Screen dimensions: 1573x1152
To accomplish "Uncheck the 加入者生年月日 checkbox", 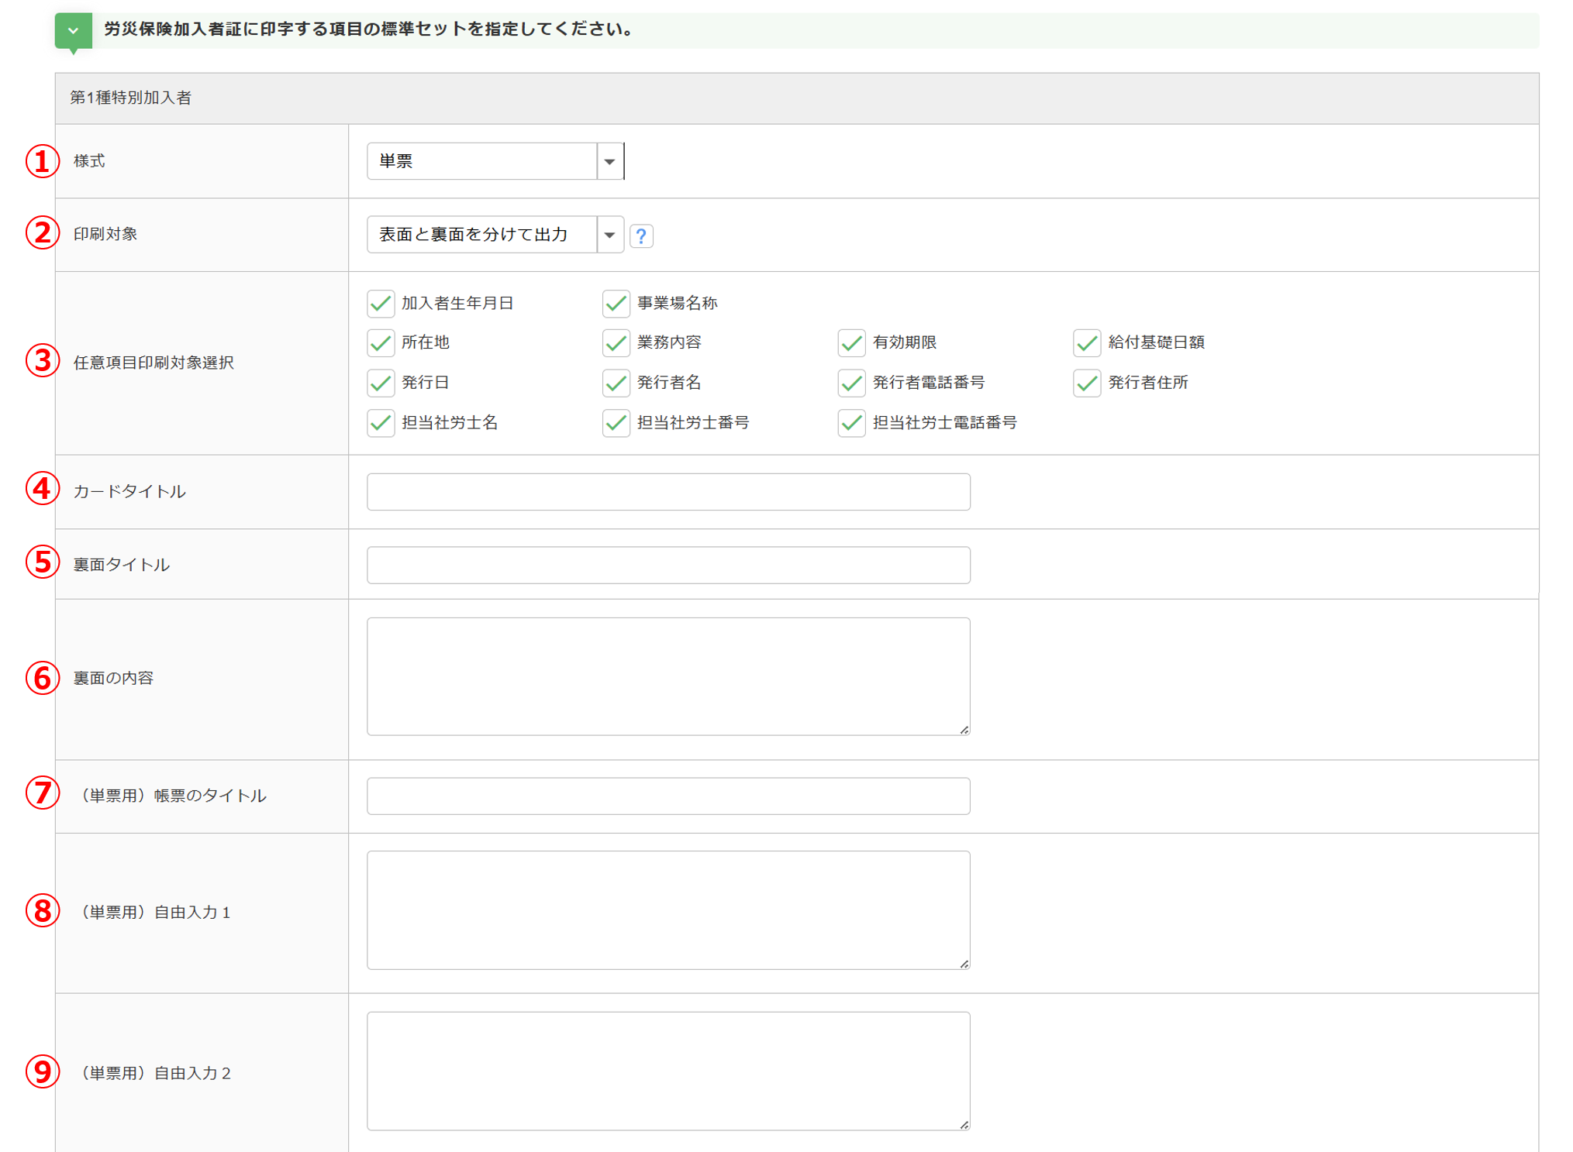I will (381, 303).
